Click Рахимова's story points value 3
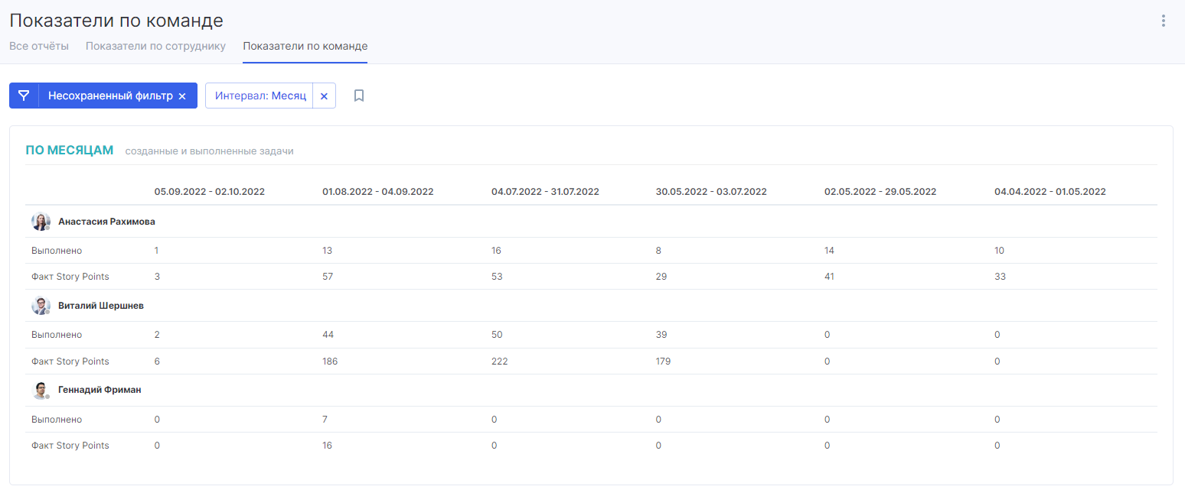This screenshot has width=1185, height=496. click(157, 277)
